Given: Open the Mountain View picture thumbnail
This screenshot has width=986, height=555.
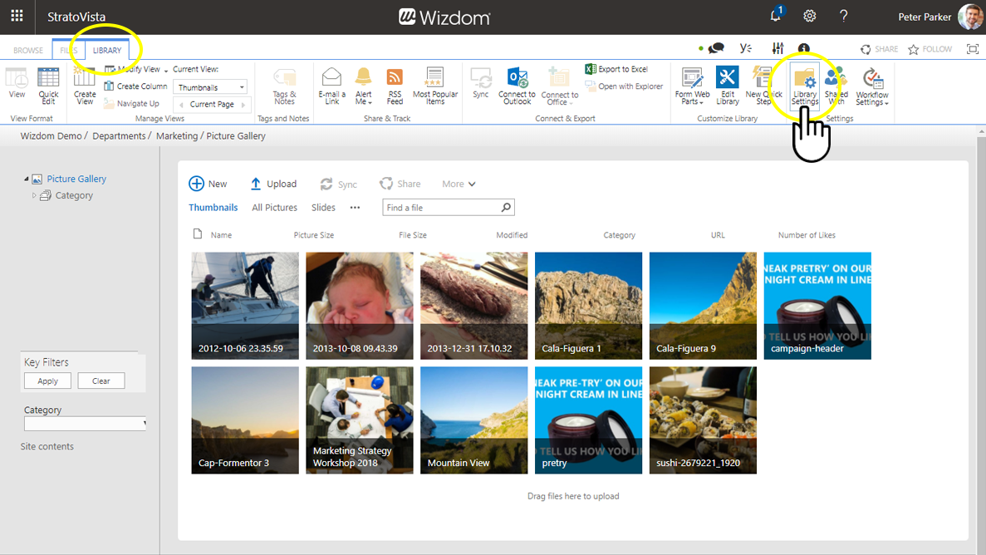Looking at the screenshot, I should 473,420.
